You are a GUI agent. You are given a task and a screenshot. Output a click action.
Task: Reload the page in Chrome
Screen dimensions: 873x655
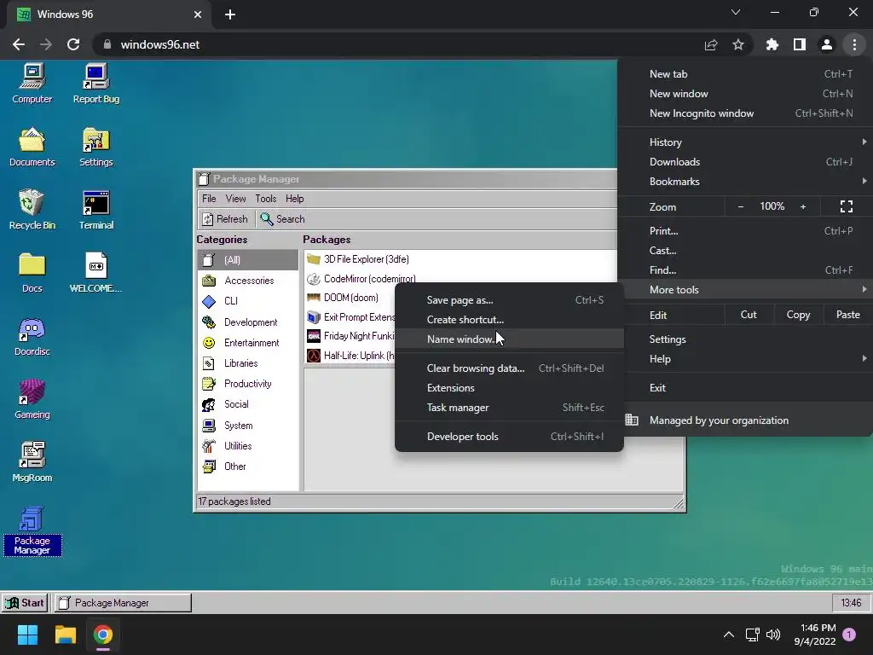coord(73,44)
